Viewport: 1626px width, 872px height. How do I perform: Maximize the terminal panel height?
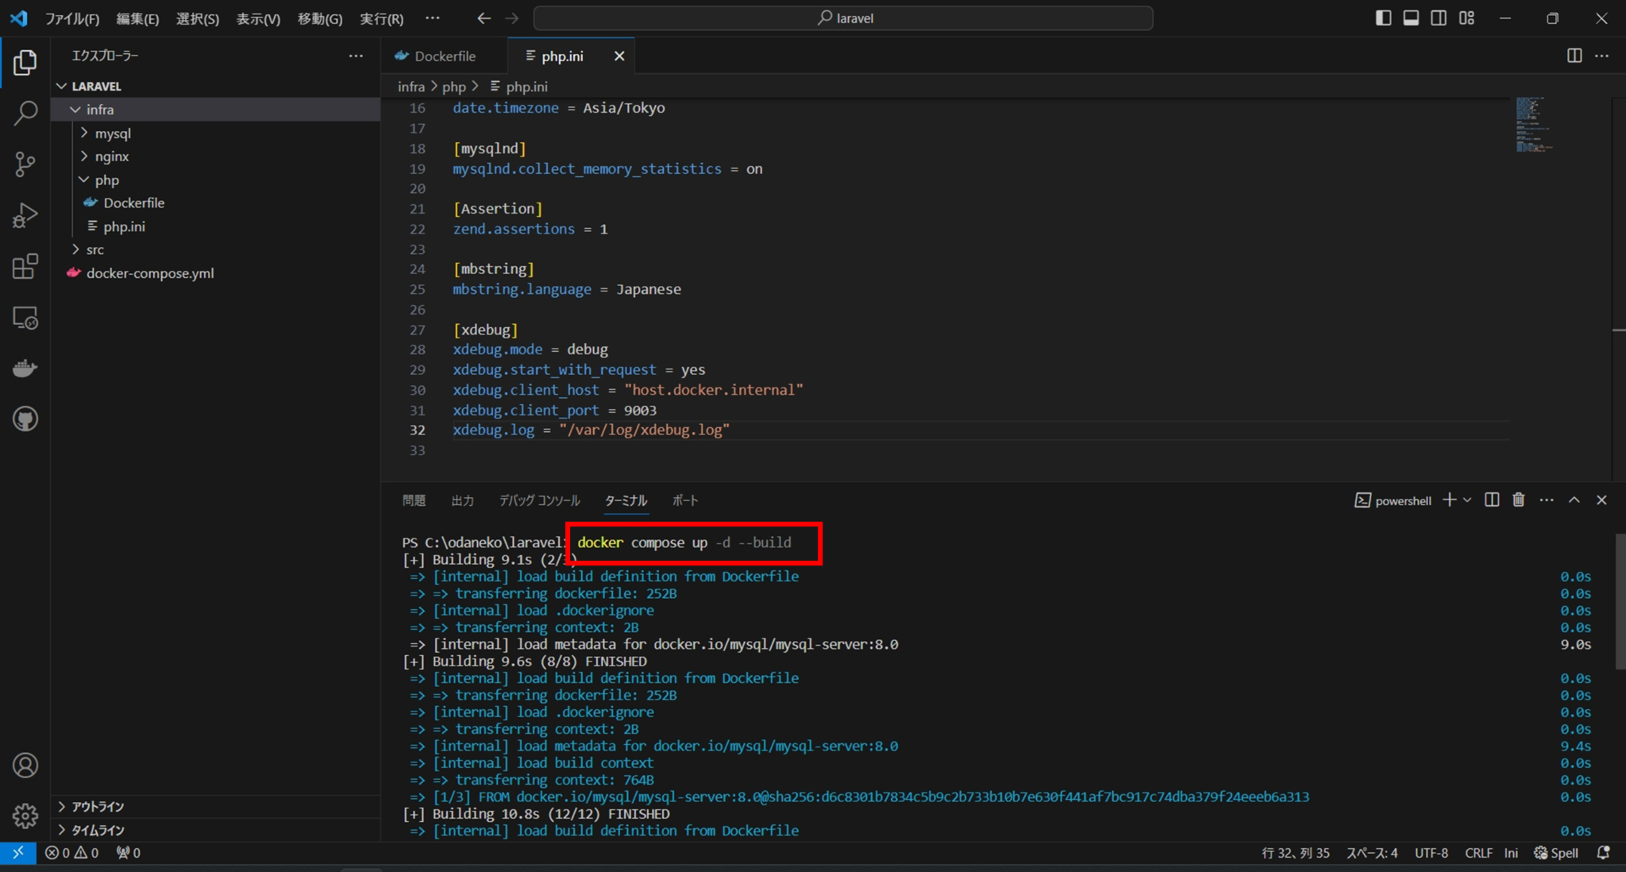(x=1574, y=500)
